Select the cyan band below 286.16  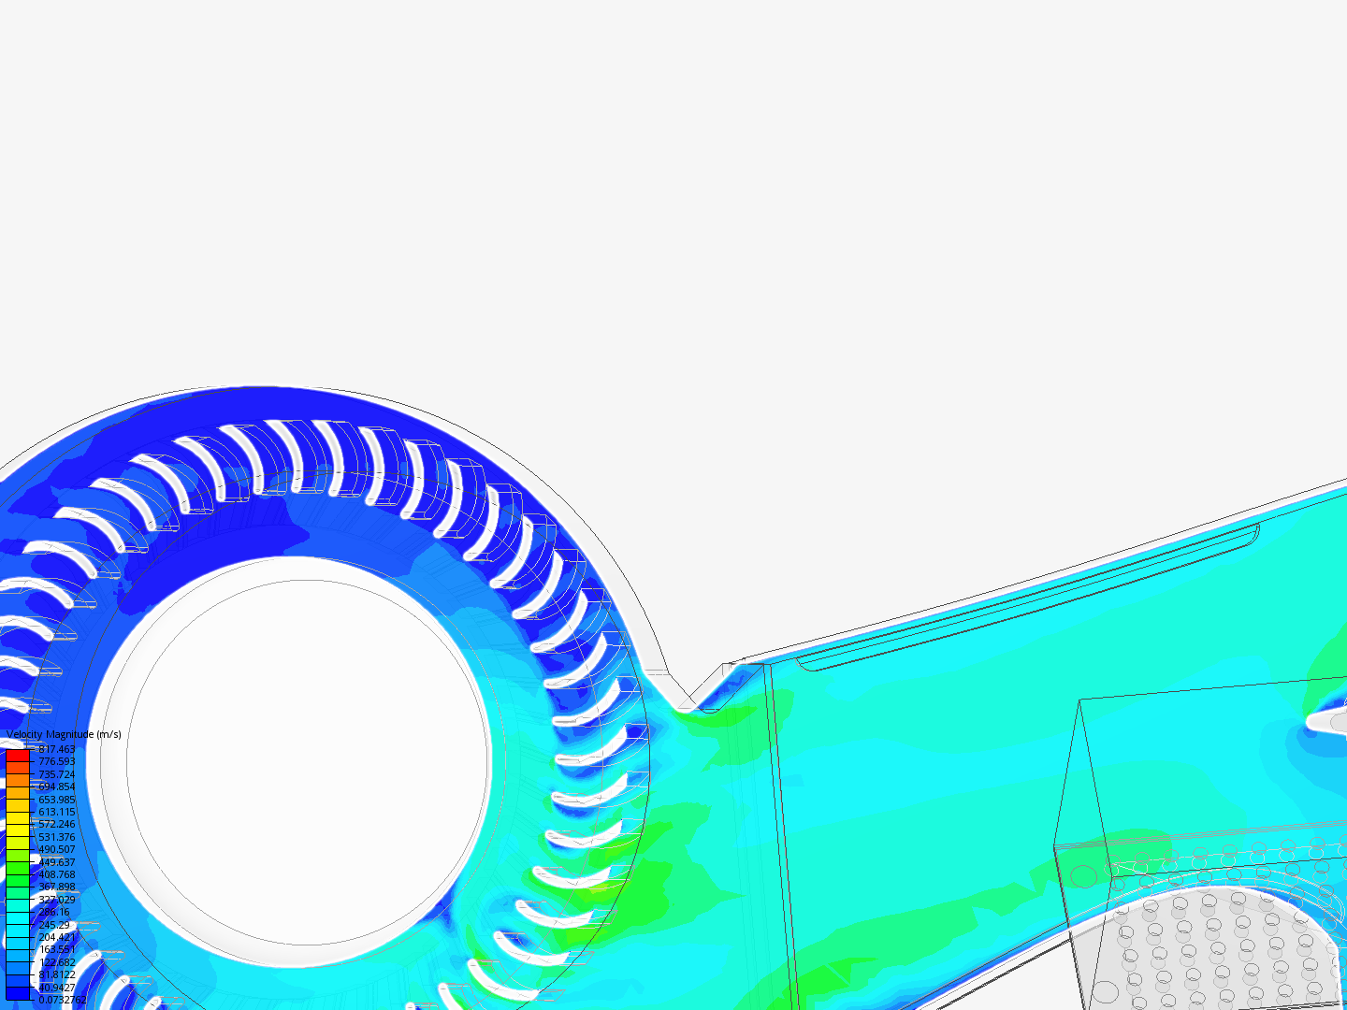pyautogui.click(x=18, y=918)
